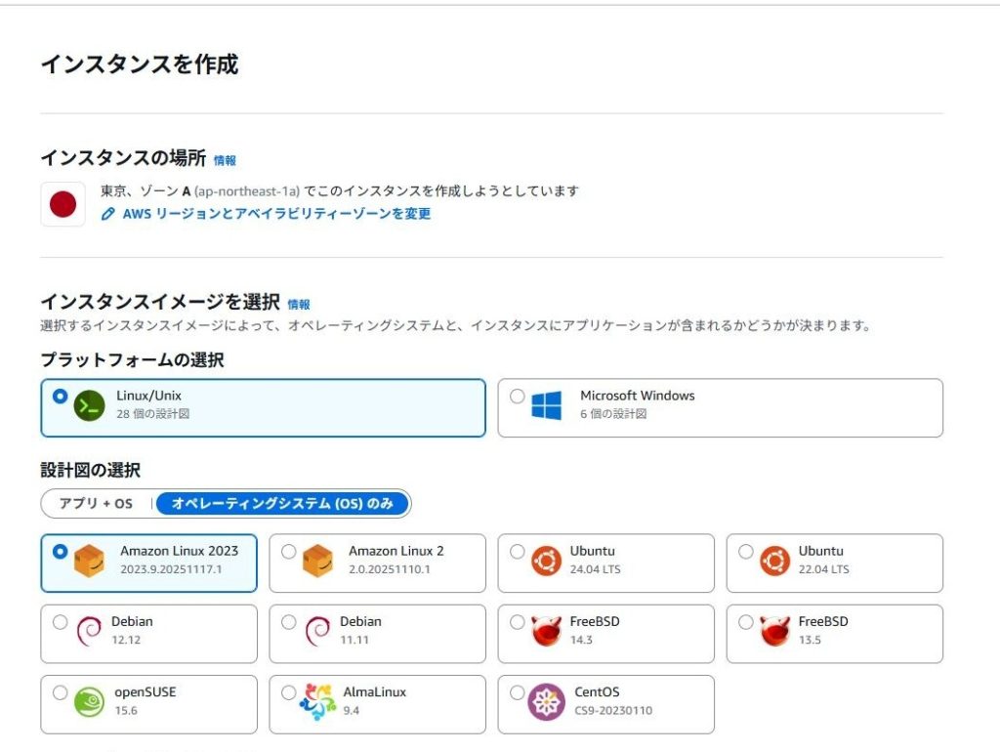Screen dimensions: 1000x752
Task: Click the CentOS logo icon
Action: pos(546,702)
